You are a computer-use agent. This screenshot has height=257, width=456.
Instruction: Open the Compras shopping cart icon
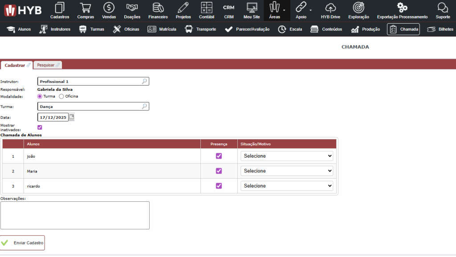(85, 8)
